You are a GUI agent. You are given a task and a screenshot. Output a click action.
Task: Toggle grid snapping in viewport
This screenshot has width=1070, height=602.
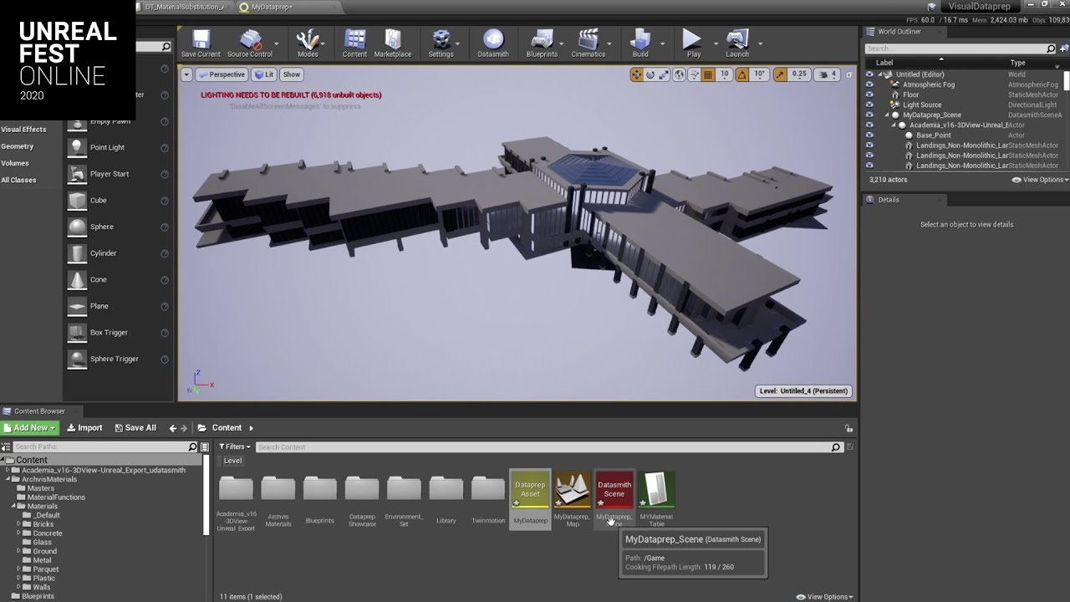pos(708,74)
